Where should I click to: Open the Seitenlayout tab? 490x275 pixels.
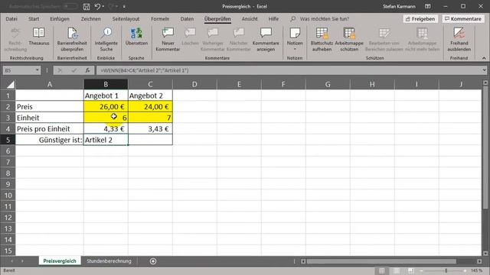click(126, 19)
